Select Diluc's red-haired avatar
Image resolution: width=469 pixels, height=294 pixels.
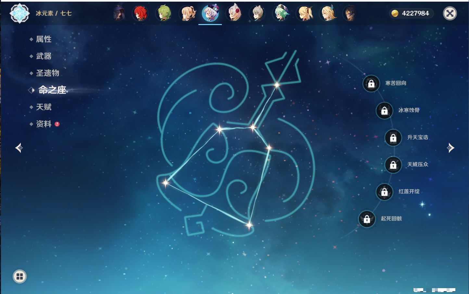[x=140, y=14]
